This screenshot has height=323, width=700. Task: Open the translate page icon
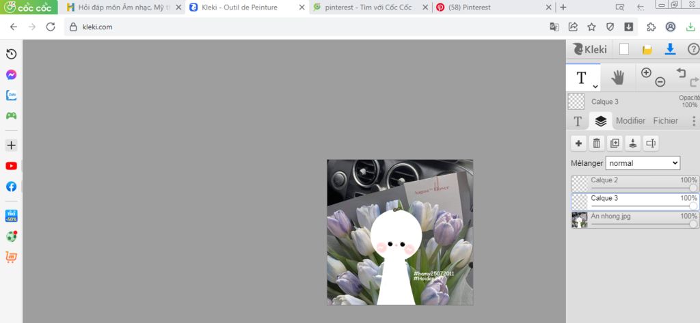click(x=554, y=27)
